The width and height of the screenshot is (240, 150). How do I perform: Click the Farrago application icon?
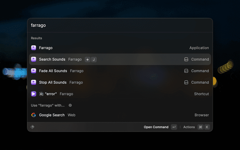(x=33, y=48)
